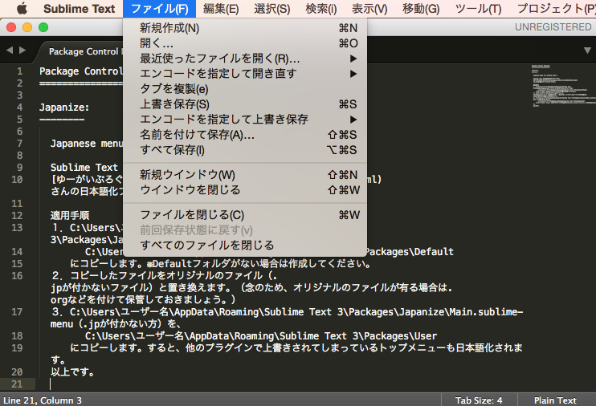Open the 移動(G) menu
The image size is (596, 406).
(421, 8)
